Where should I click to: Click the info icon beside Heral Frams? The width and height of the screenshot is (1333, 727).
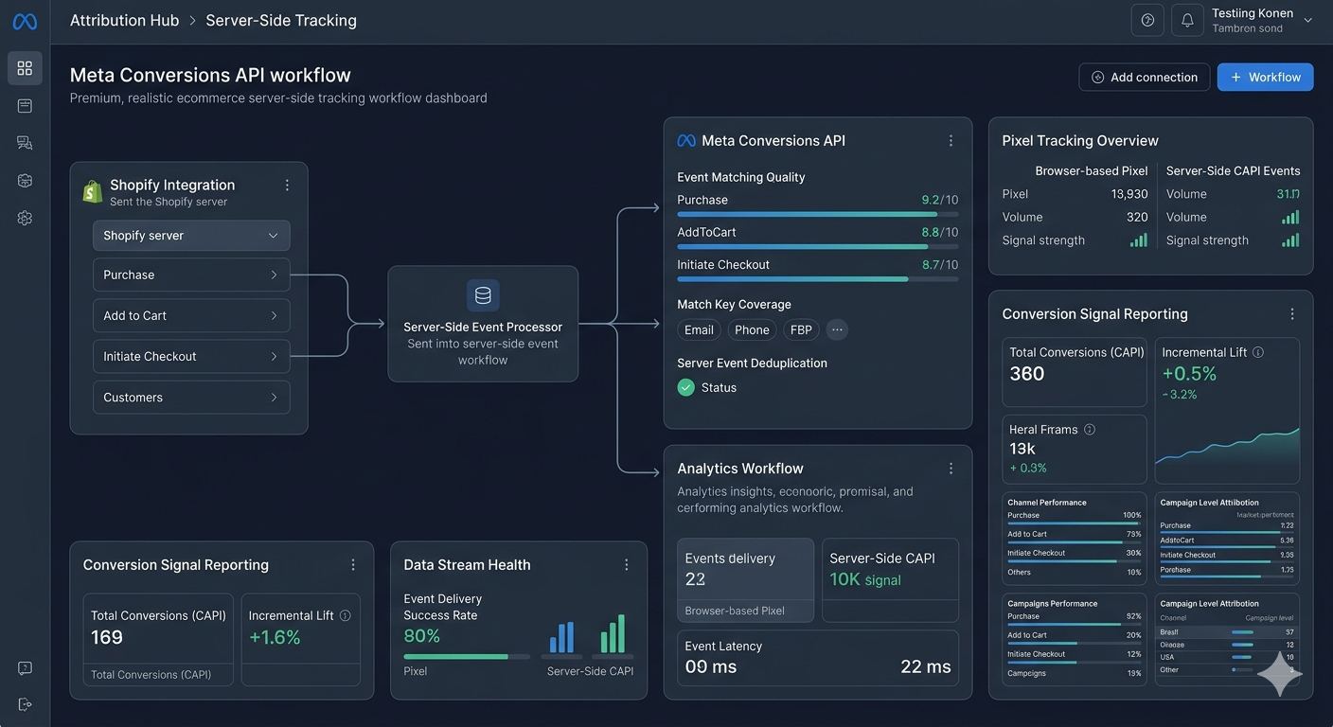pos(1090,429)
